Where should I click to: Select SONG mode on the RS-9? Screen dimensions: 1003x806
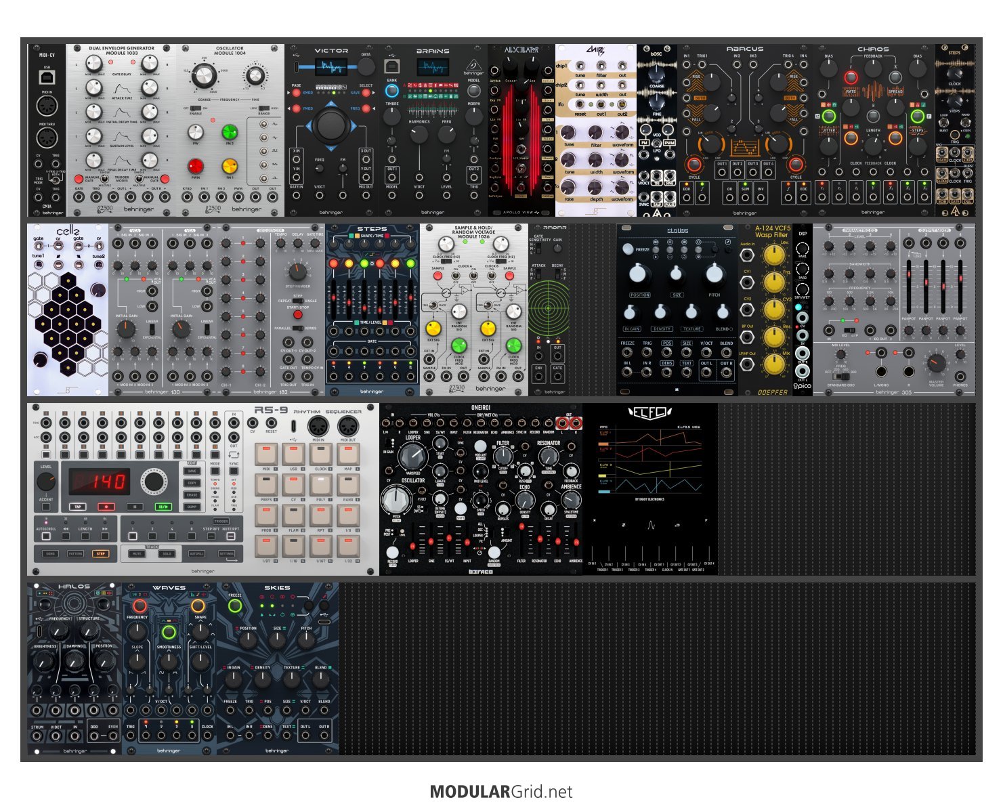51,553
